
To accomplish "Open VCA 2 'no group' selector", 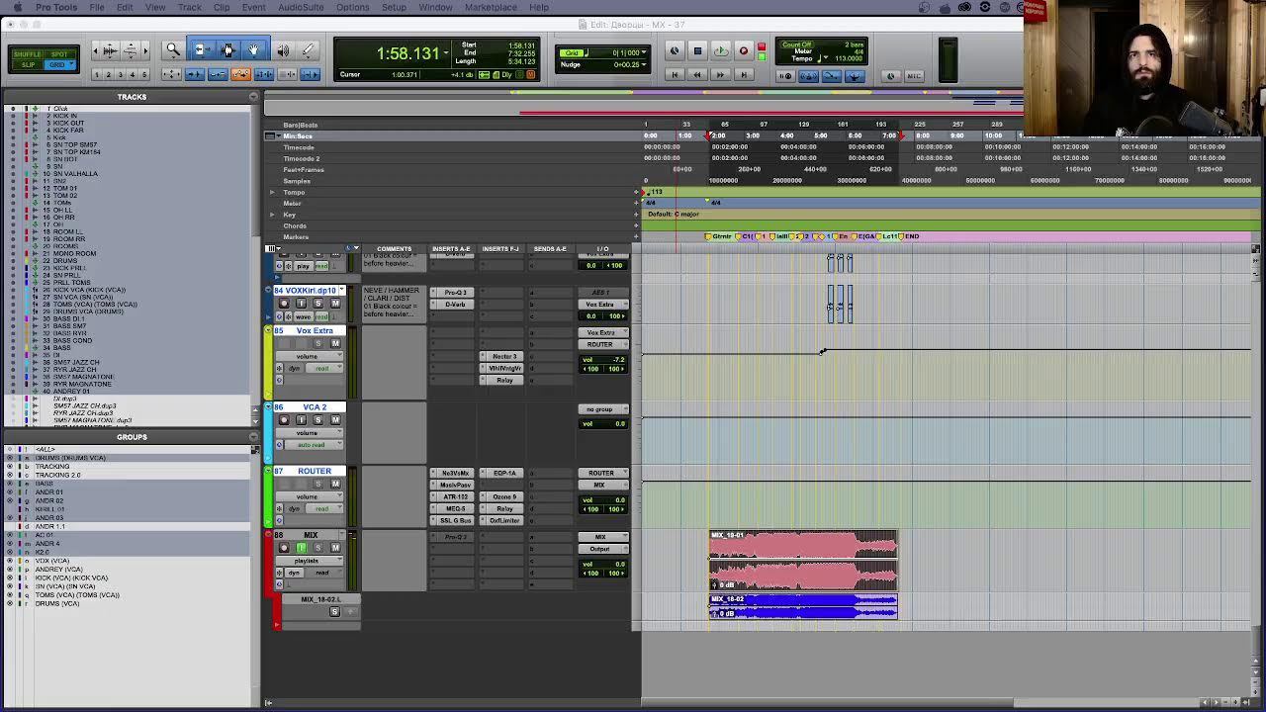I will 601,409.
